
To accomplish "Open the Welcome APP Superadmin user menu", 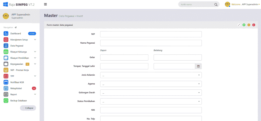I will 242,4.
